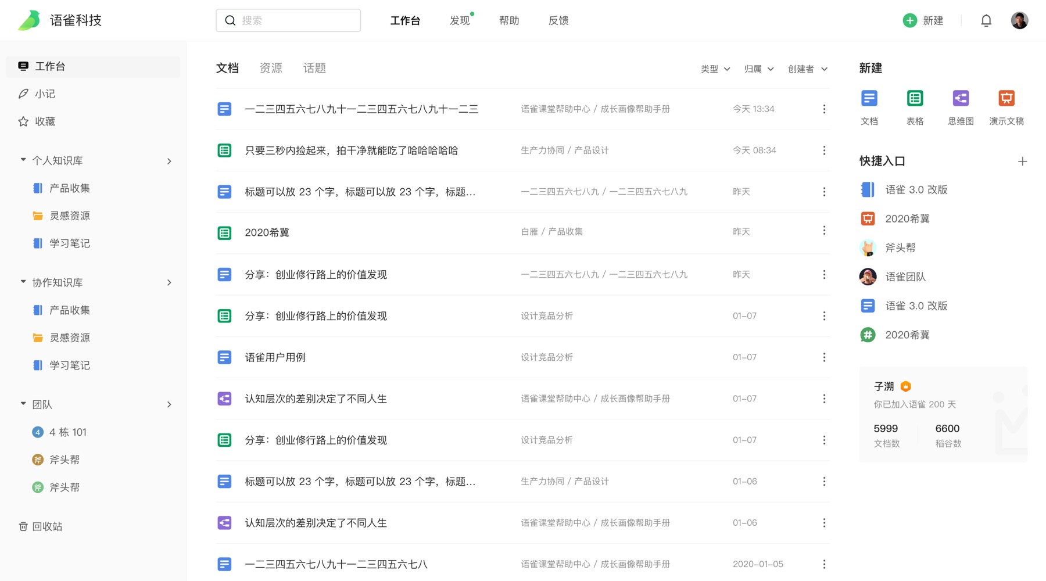This screenshot has width=1046, height=581.
Task: Click the 6600 稻谷数 statistic
Action: point(948,435)
